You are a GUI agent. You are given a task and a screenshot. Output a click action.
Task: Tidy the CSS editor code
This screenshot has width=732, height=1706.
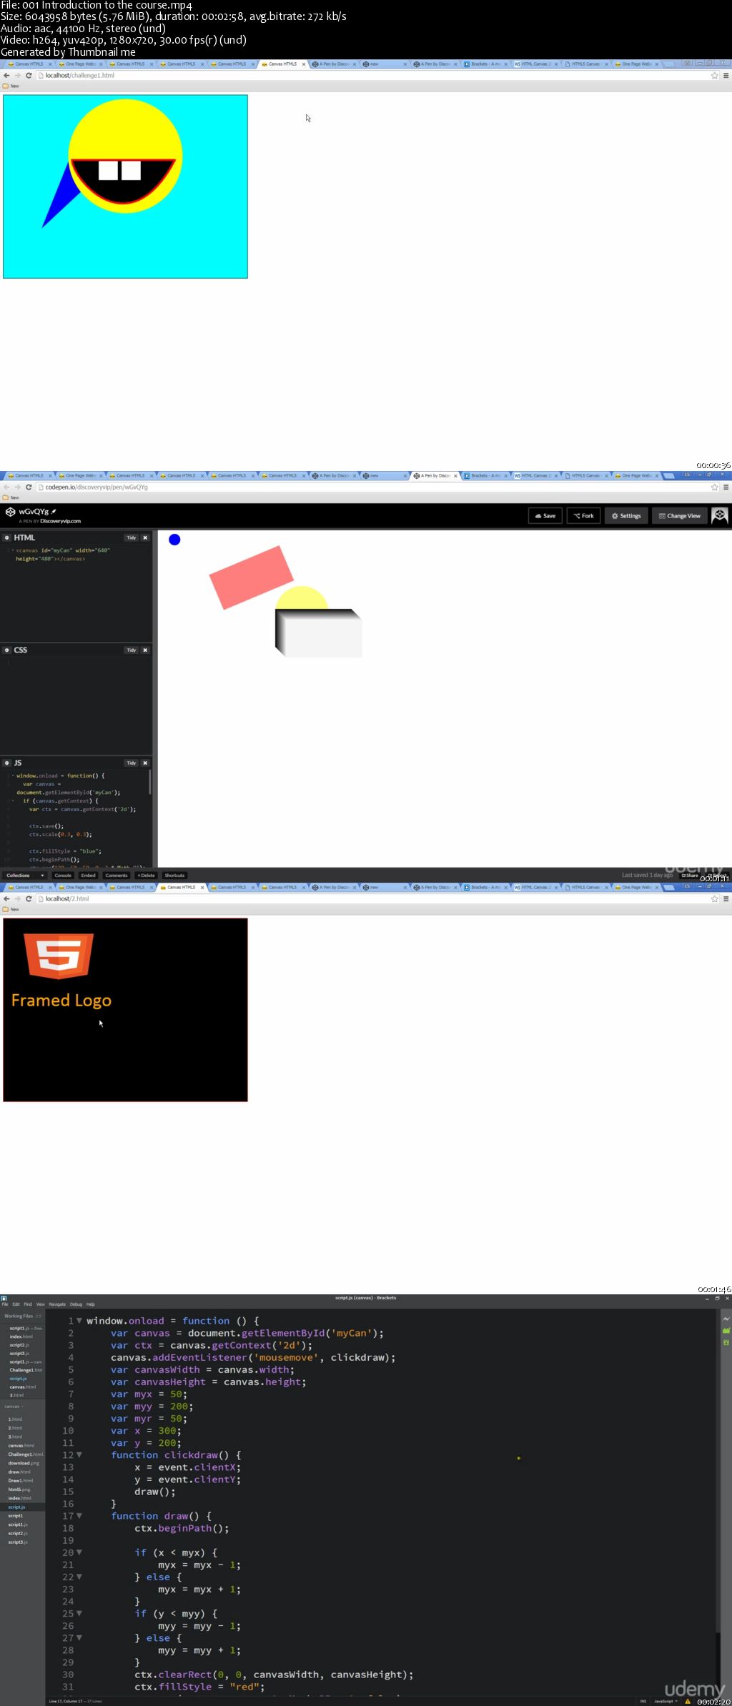pyautogui.click(x=131, y=650)
